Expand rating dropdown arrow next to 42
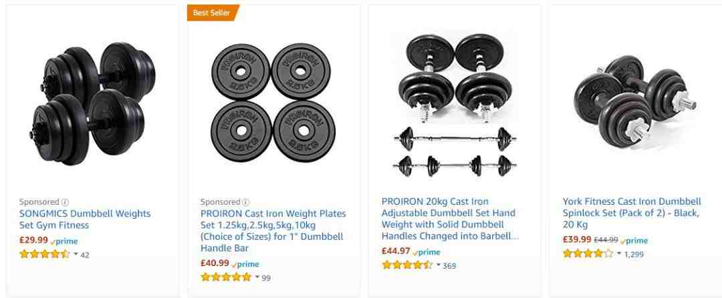 (x=76, y=255)
